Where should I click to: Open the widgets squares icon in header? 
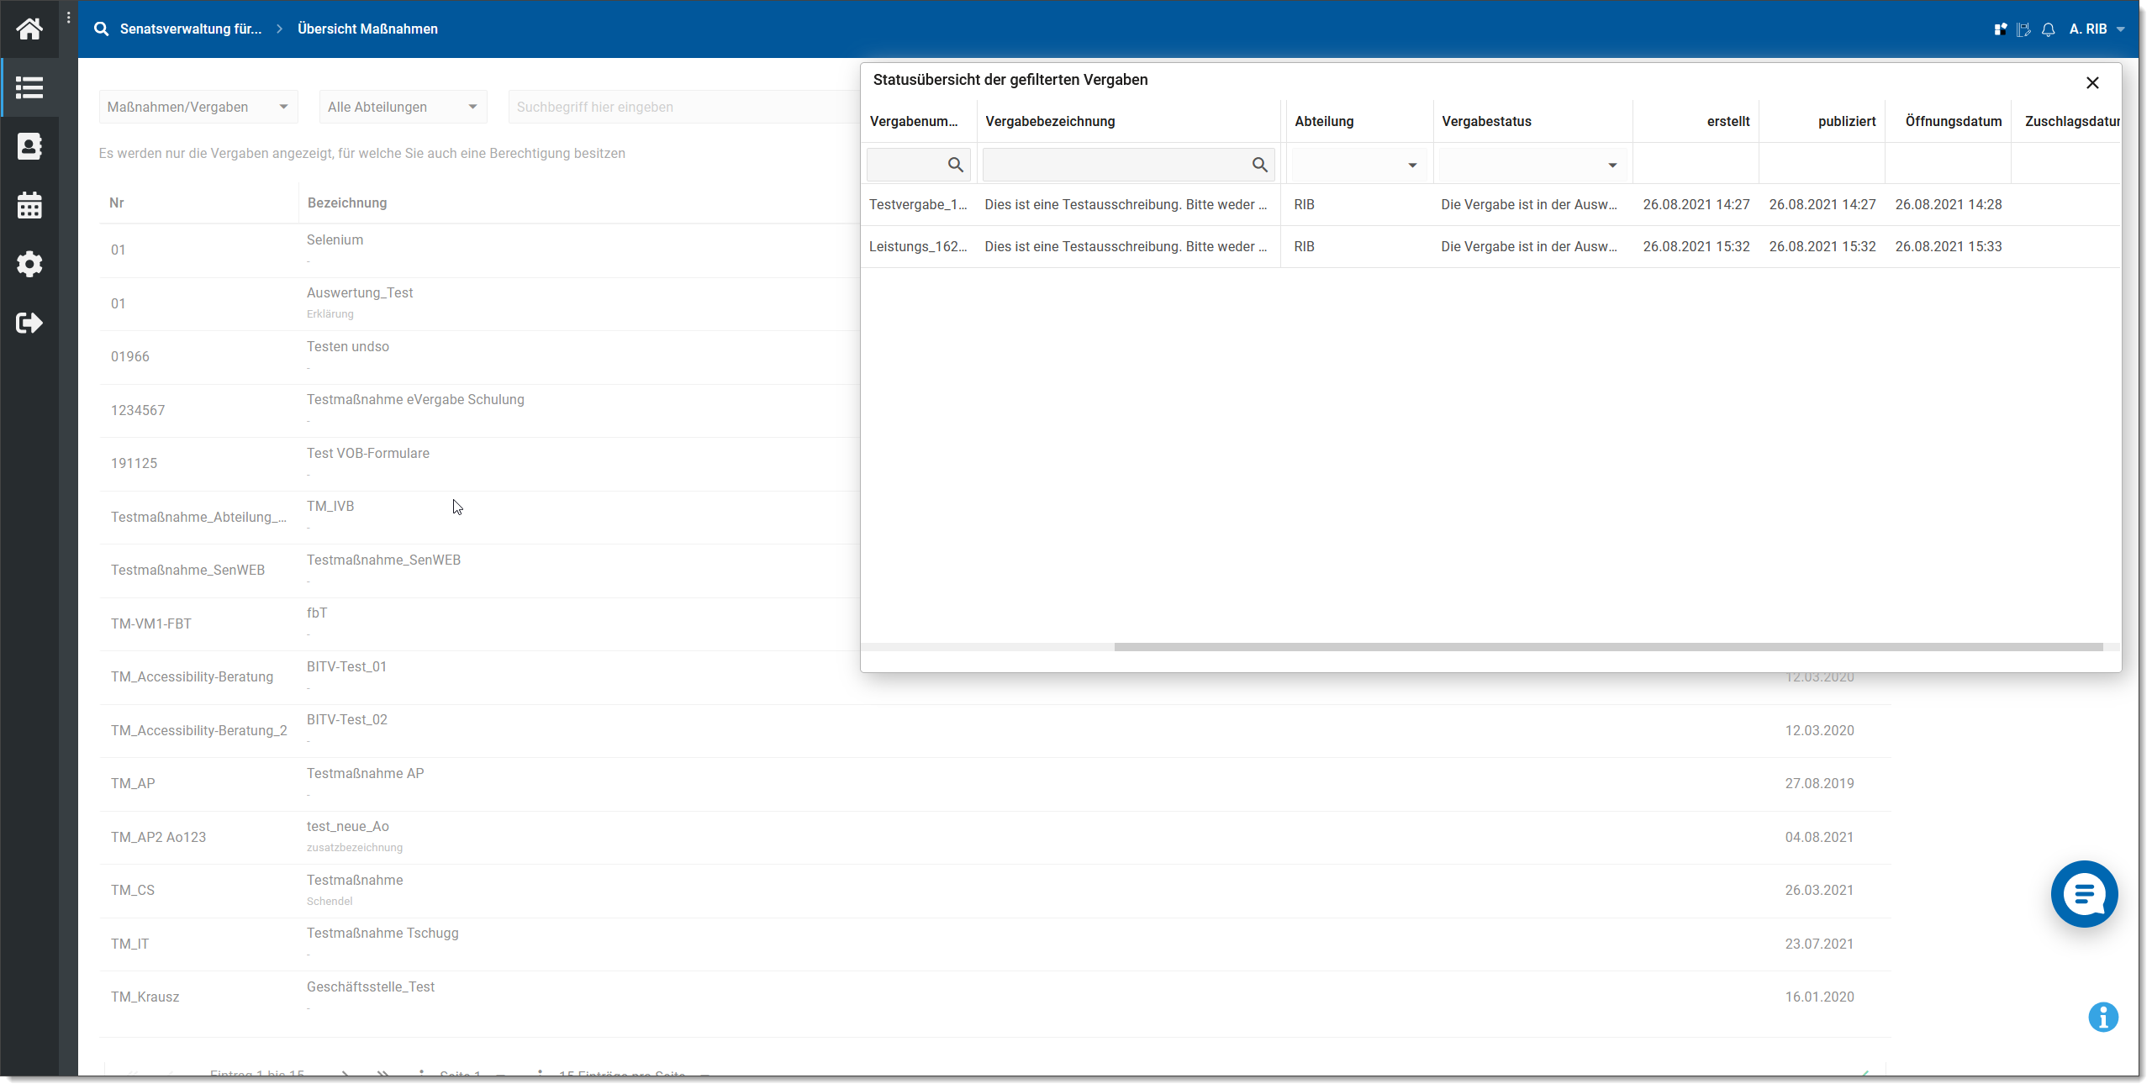(2001, 29)
